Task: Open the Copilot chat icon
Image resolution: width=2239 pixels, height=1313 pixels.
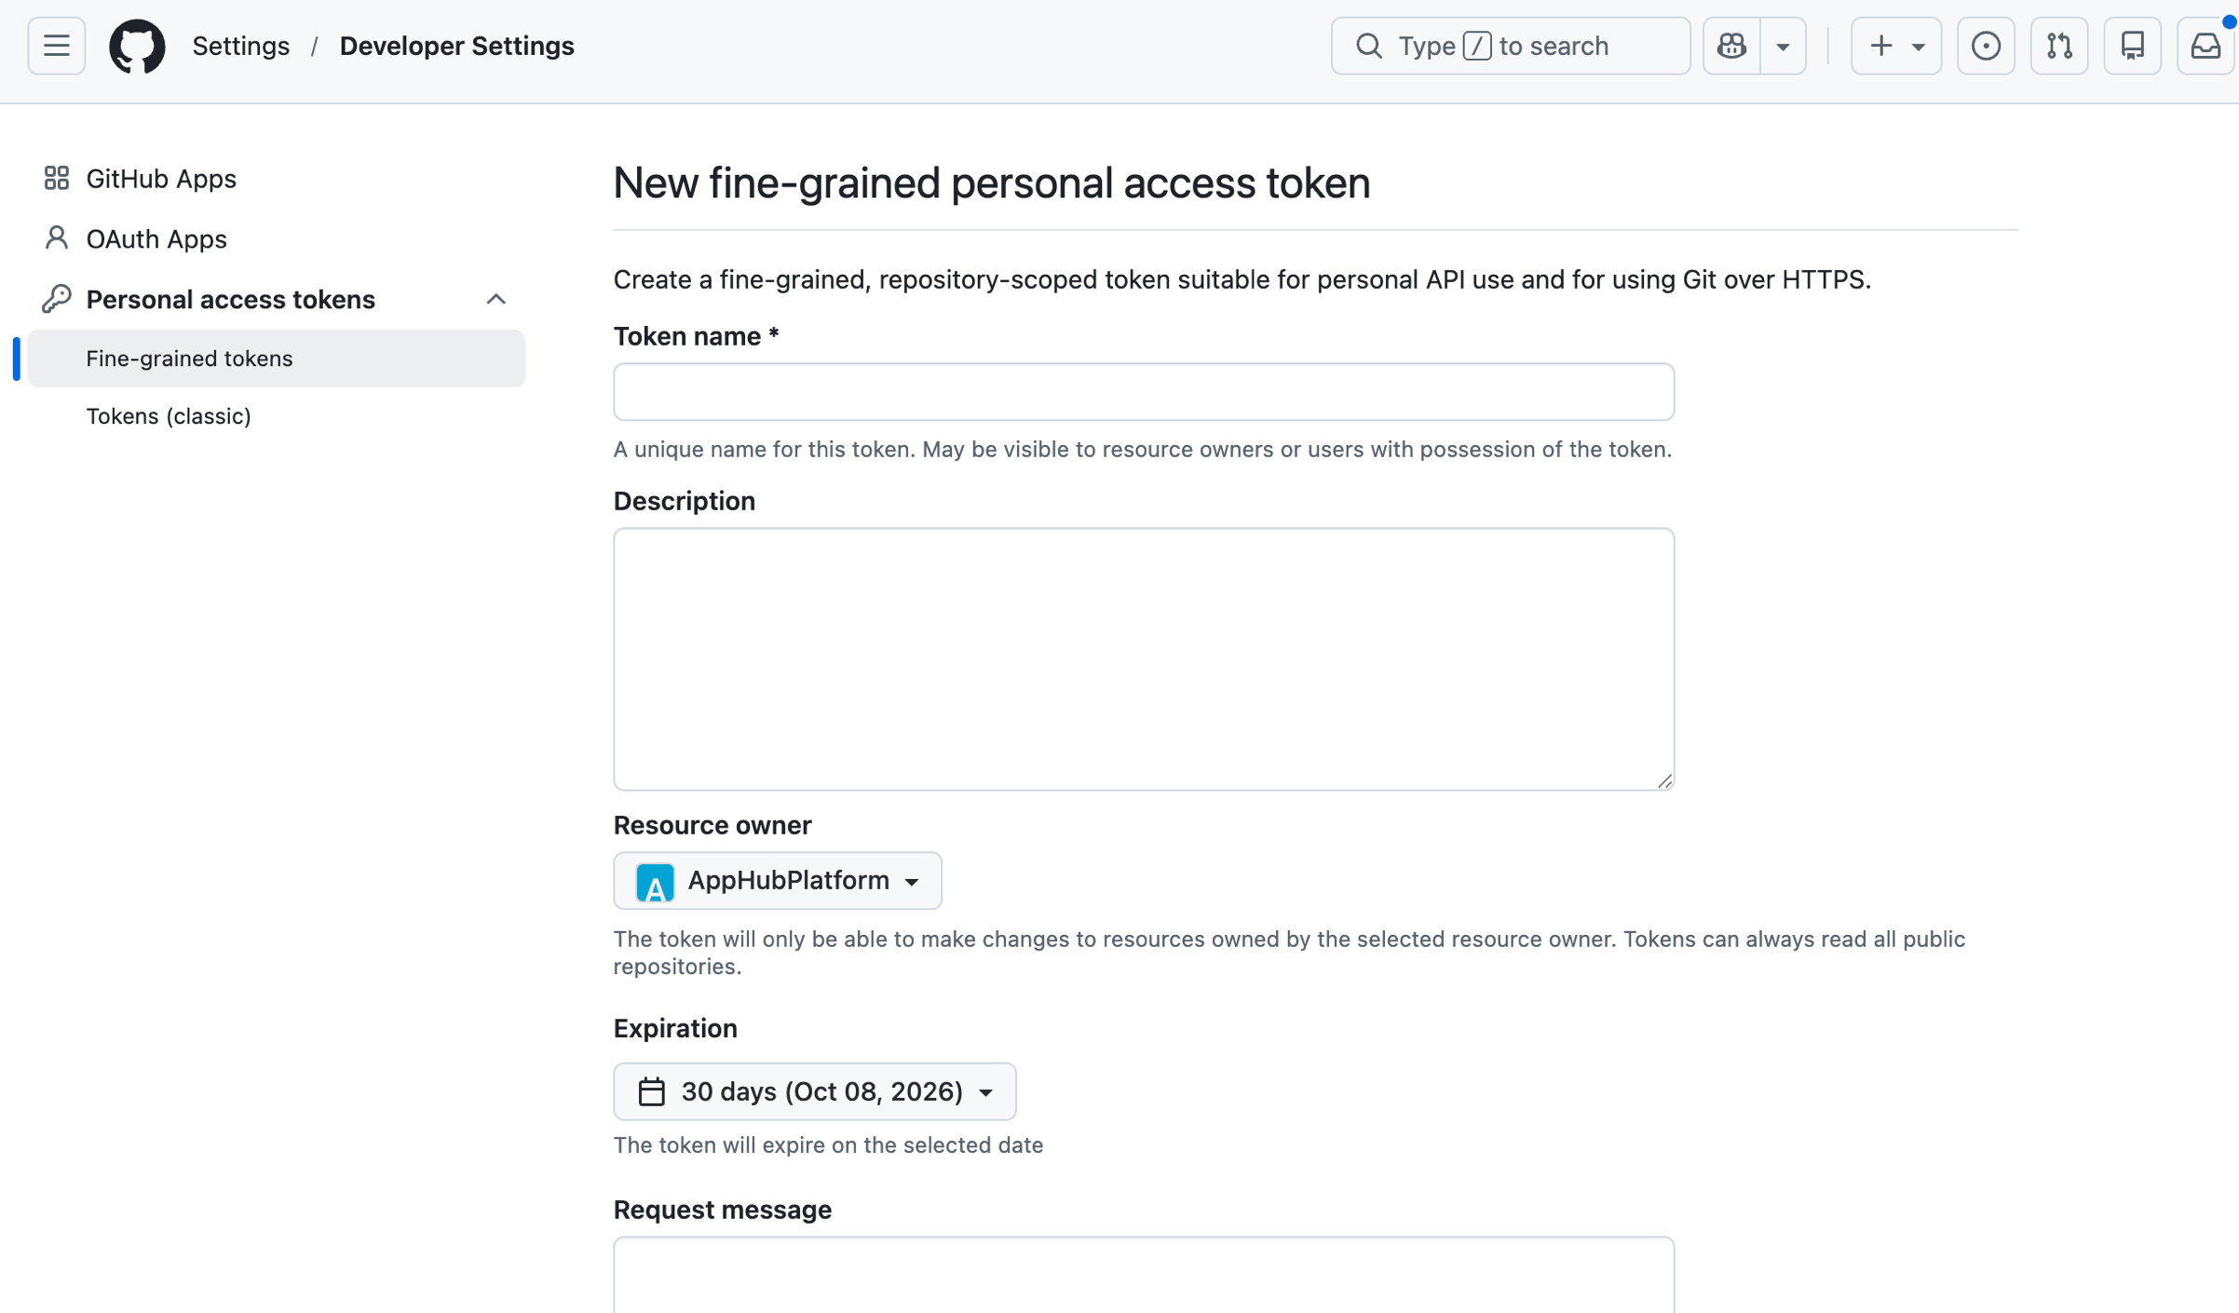Action: pyautogui.click(x=1731, y=46)
